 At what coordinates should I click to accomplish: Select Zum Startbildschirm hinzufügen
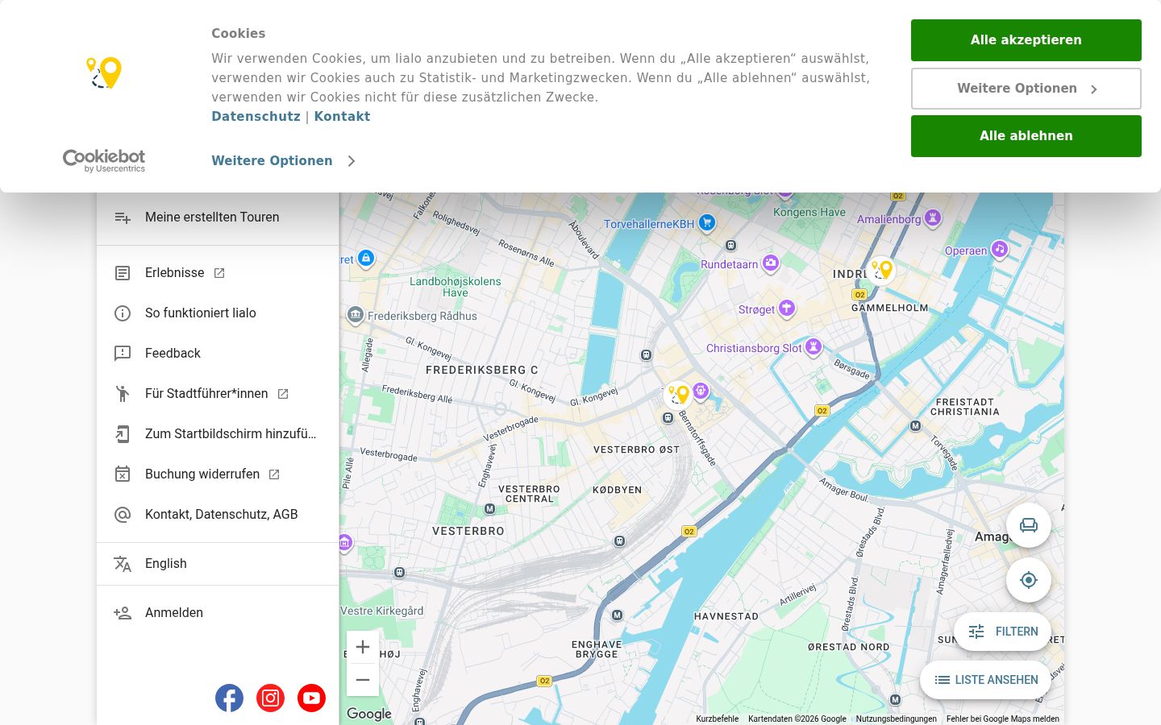click(218, 434)
